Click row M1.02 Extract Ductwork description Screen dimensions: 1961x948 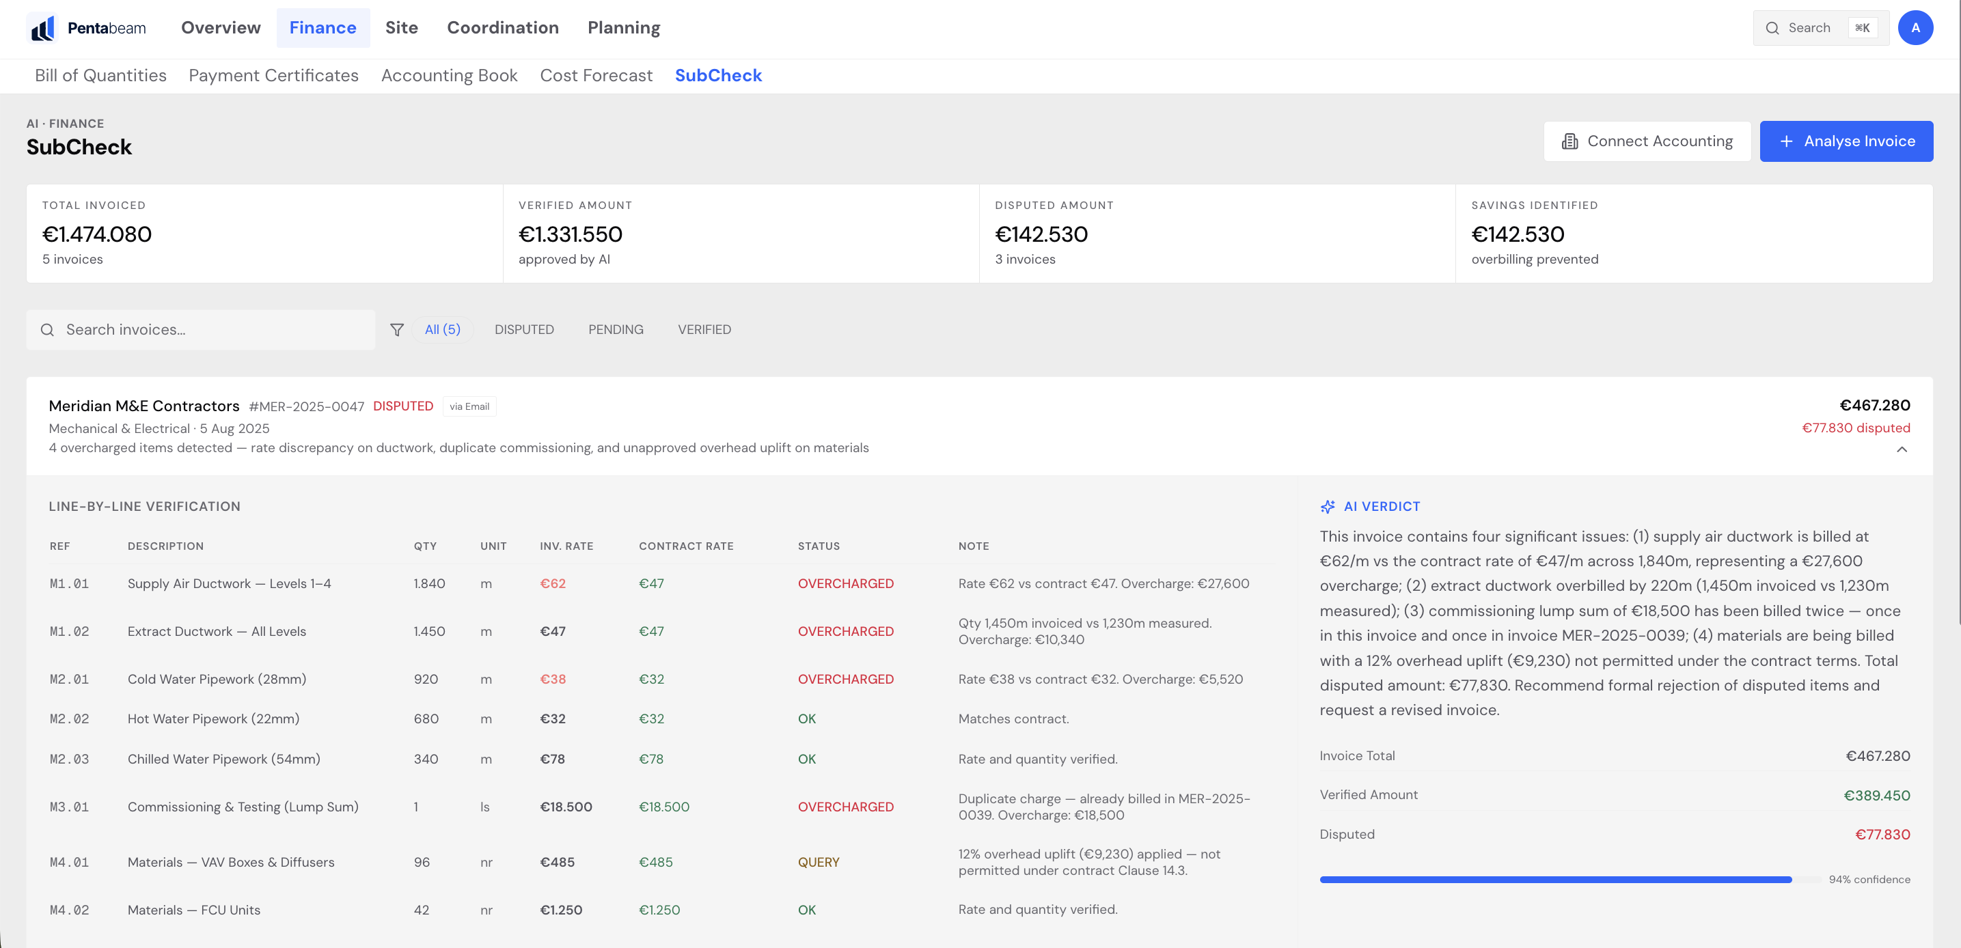click(x=217, y=632)
